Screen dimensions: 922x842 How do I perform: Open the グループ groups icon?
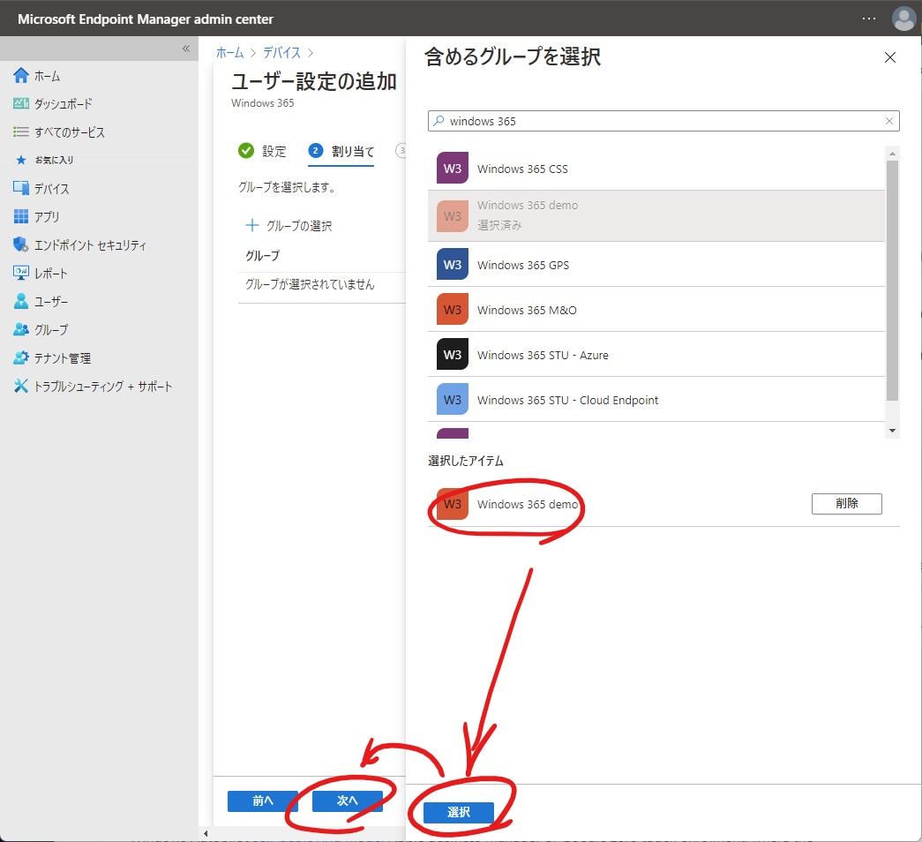pos(20,329)
